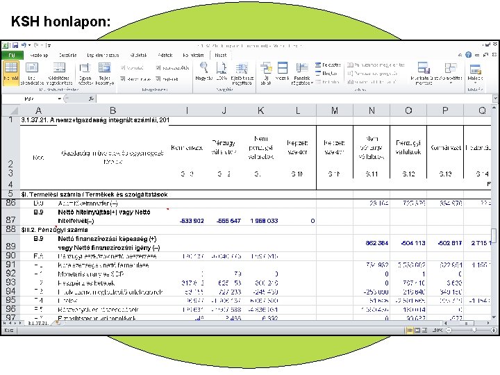Select the sheet tab 3.1.37.21.
Image resolution: width=500 pixels, height=375 pixels.
tap(38, 323)
